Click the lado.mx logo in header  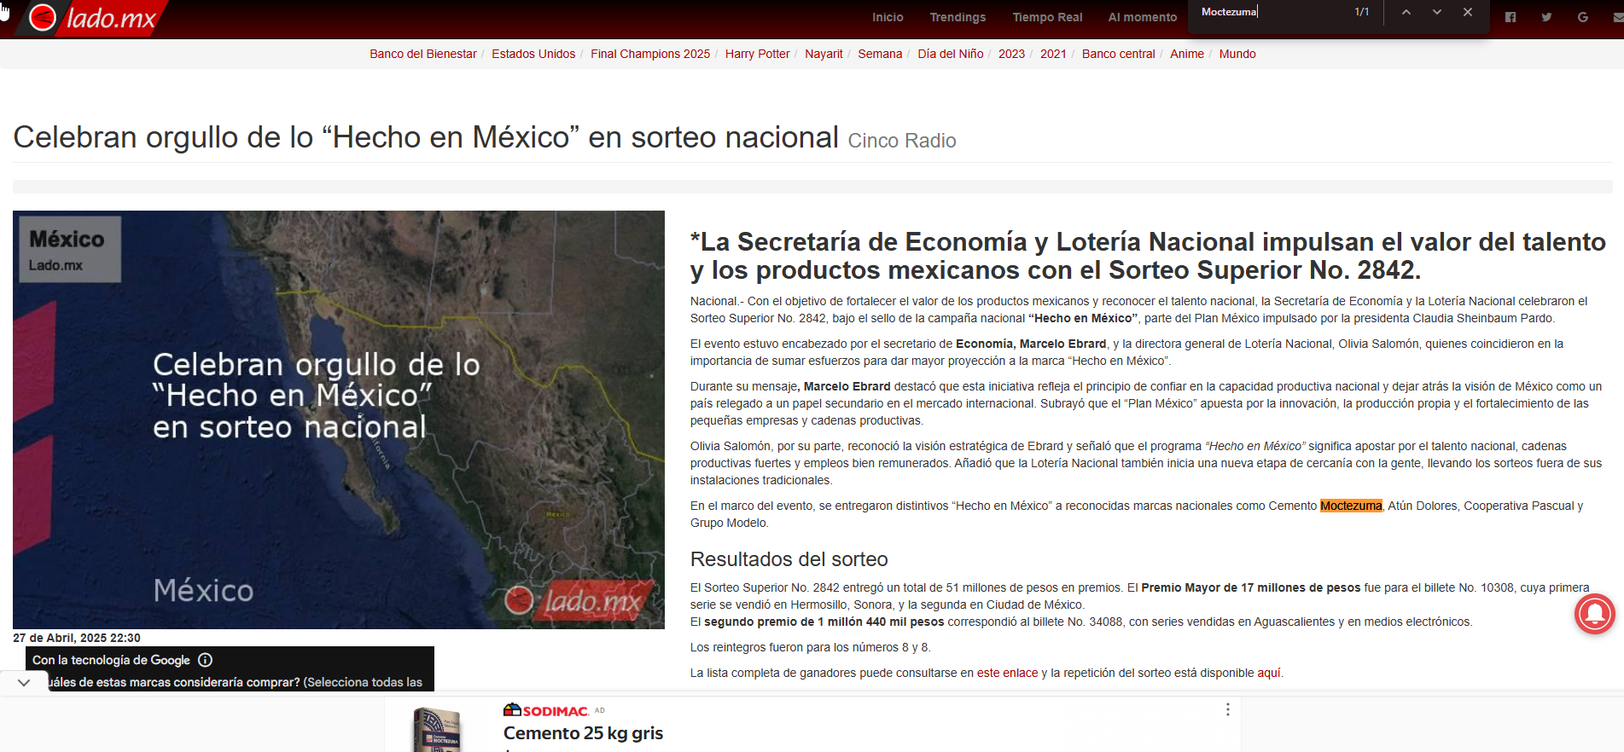pyautogui.click(x=93, y=18)
